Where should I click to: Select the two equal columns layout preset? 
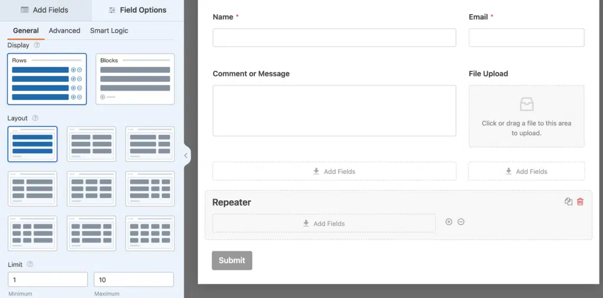point(91,144)
